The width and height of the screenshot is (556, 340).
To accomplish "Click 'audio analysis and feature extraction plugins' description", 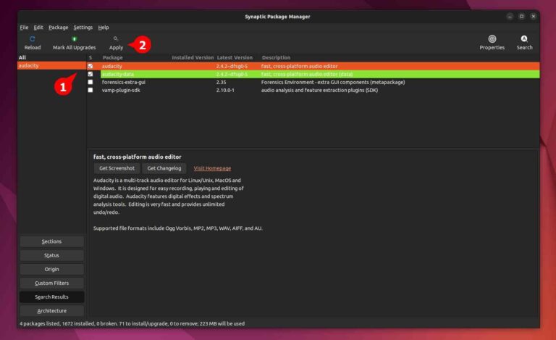I will click(x=319, y=90).
